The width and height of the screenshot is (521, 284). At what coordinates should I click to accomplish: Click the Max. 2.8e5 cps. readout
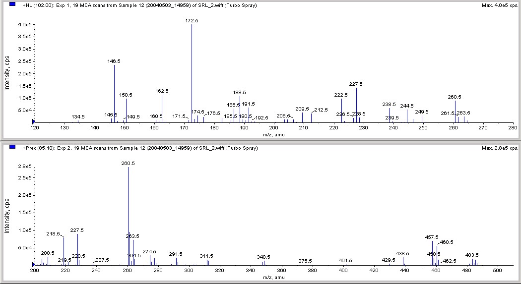point(500,148)
